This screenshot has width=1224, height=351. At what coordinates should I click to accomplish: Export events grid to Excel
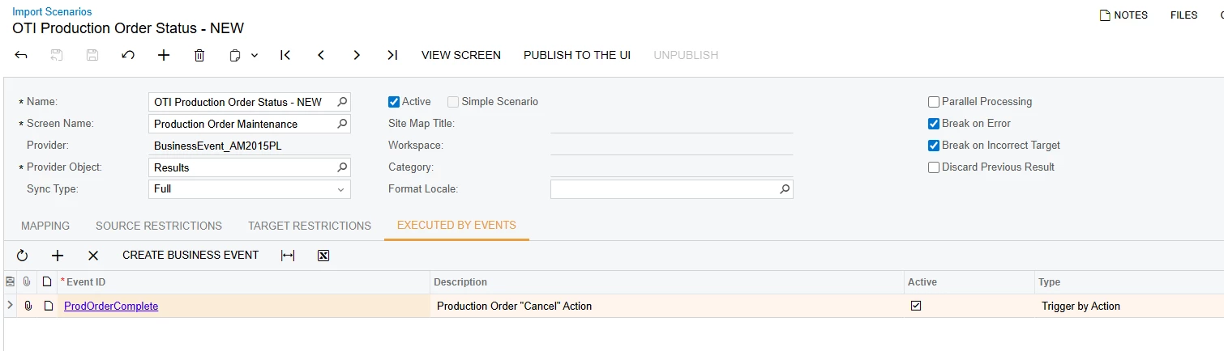point(323,256)
